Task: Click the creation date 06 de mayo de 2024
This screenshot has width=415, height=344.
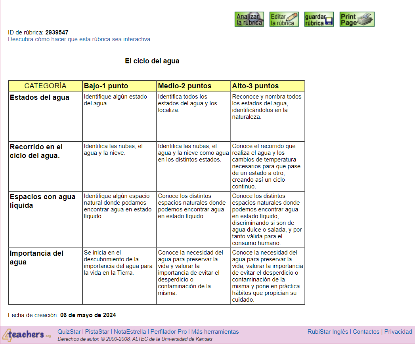Action: 88,315
